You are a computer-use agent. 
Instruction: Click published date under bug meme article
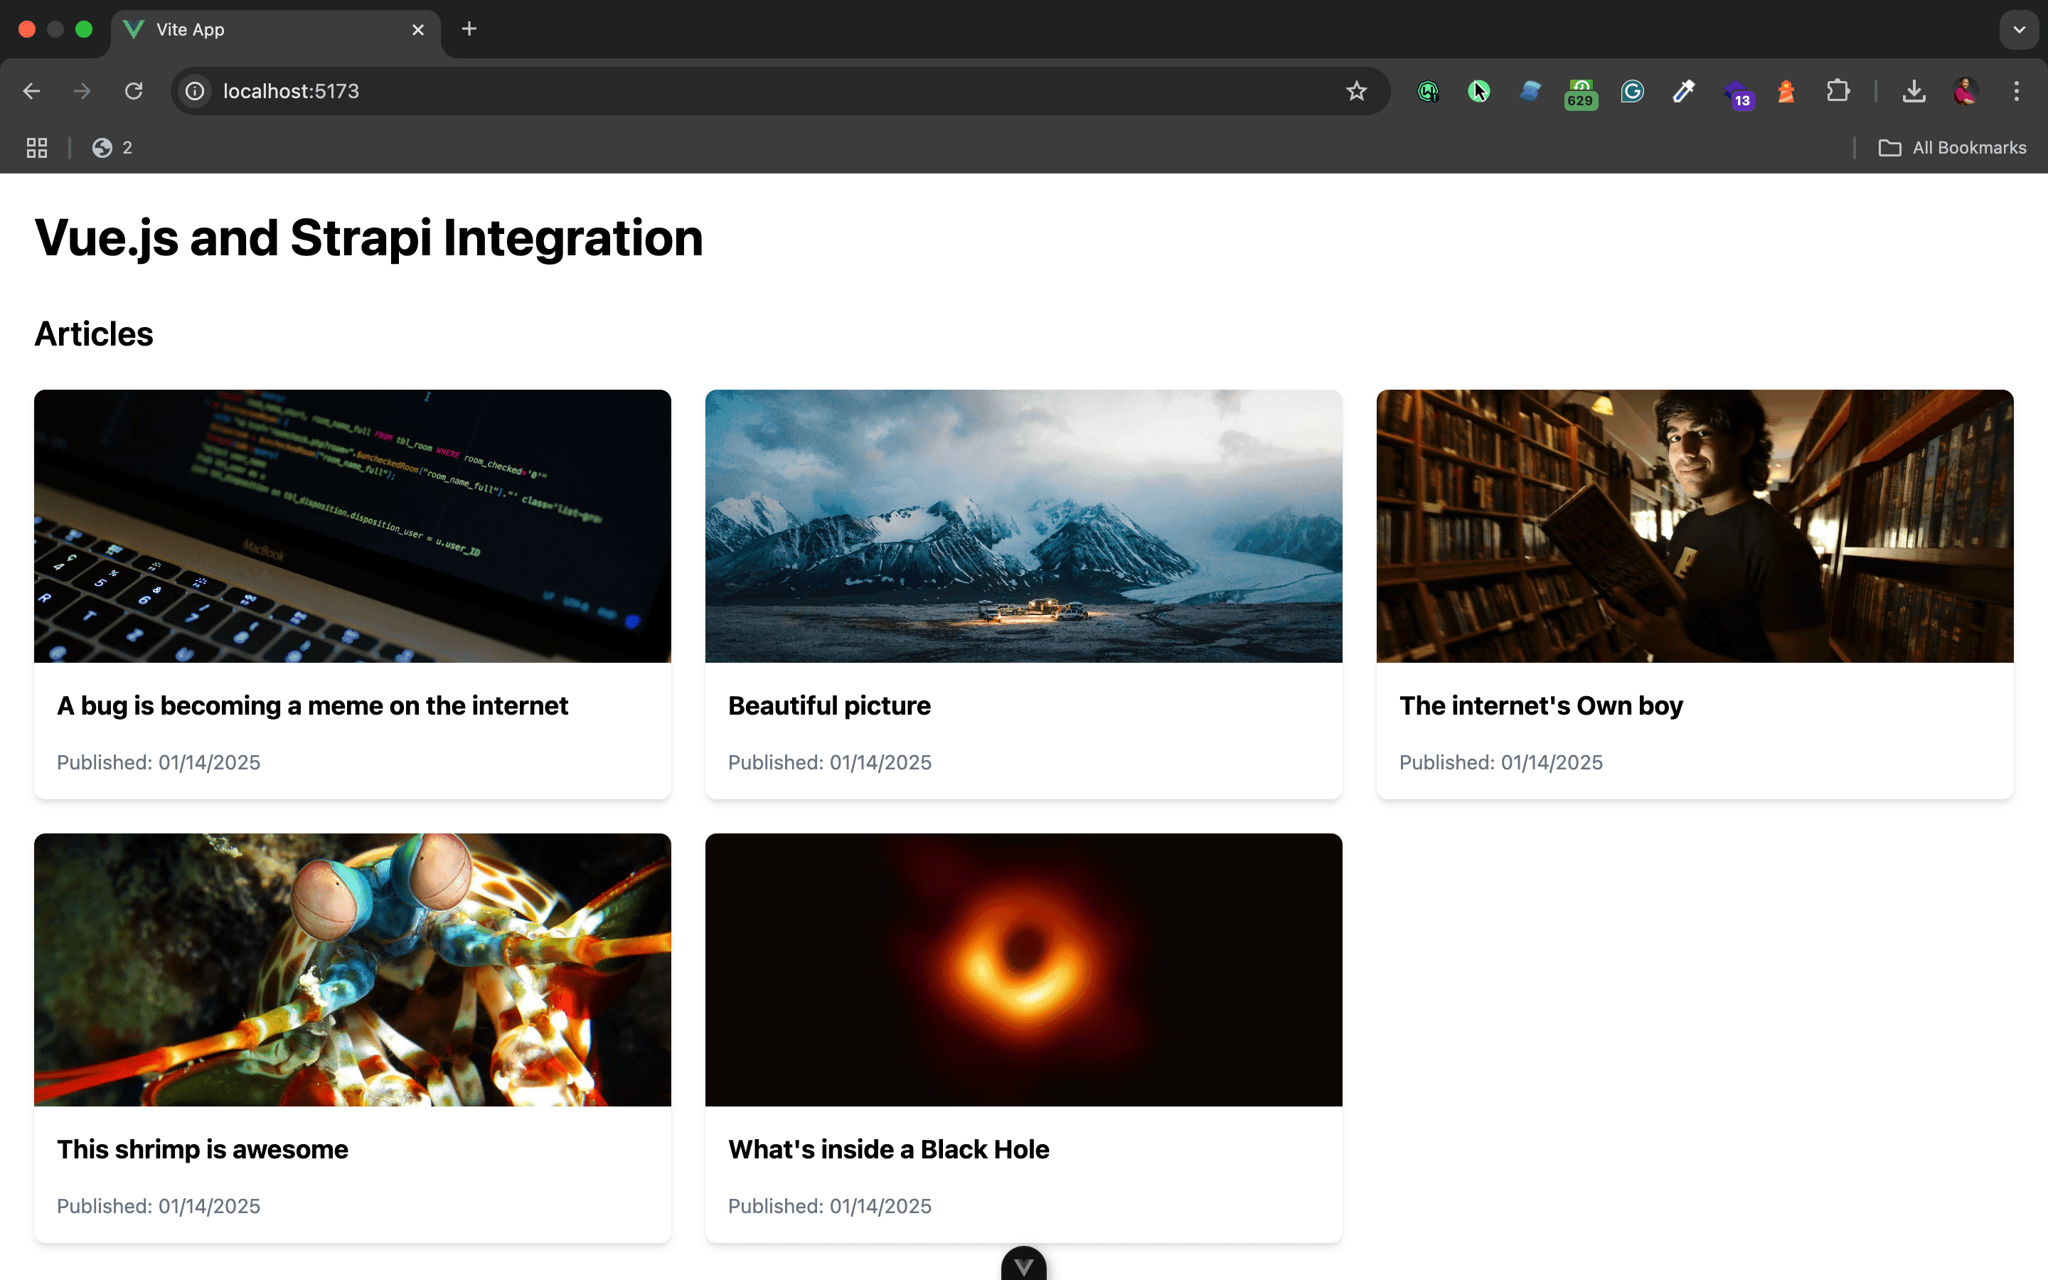(159, 762)
